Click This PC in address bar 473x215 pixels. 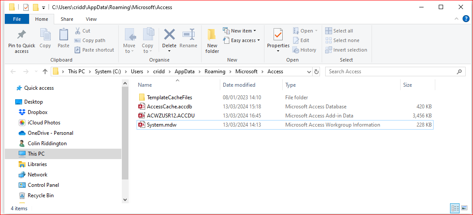coord(77,72)
